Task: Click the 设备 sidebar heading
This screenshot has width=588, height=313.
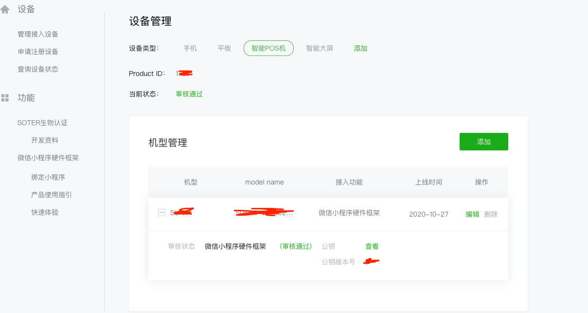Action: pyautogui.click(x=26, y=9)
